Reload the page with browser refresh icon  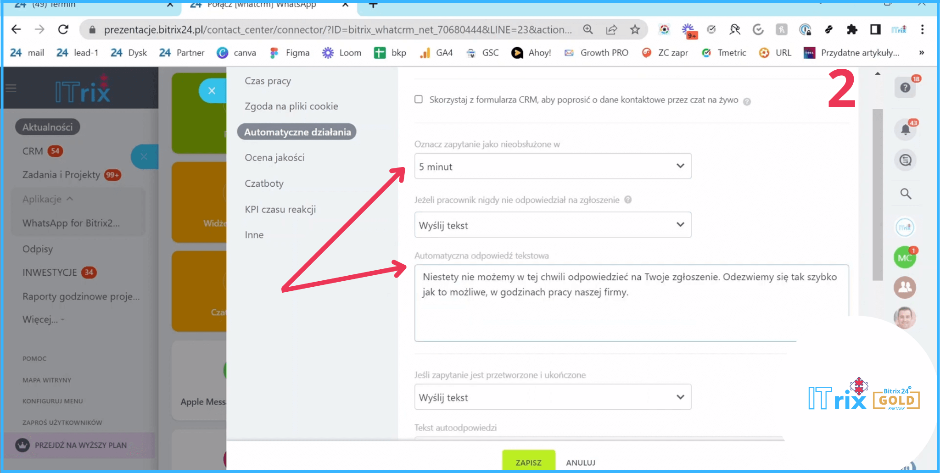coord(63,30)
